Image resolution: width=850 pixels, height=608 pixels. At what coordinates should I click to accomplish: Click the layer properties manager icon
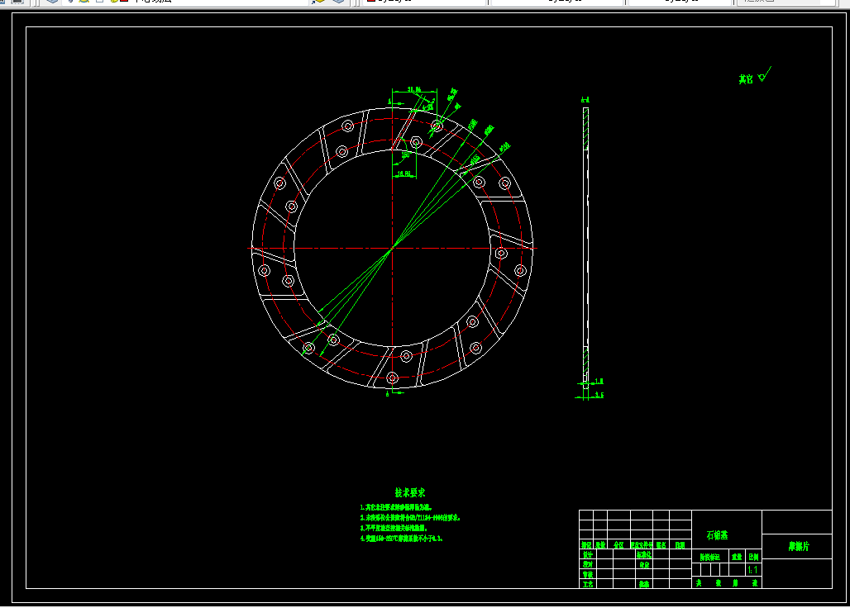point(51,2)
